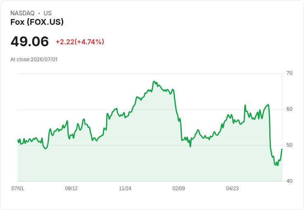Screen dimensions: 304x210
Task: Click the 49.06 current price
Action: click(30, 41)
